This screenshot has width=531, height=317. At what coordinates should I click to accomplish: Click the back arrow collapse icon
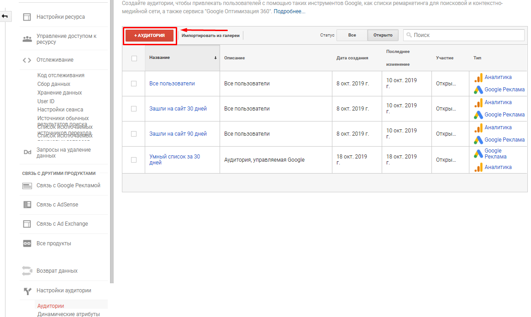5,16
